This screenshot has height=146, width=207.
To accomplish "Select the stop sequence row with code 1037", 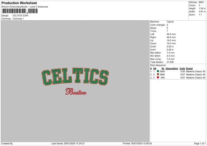I will coord(178,77).
